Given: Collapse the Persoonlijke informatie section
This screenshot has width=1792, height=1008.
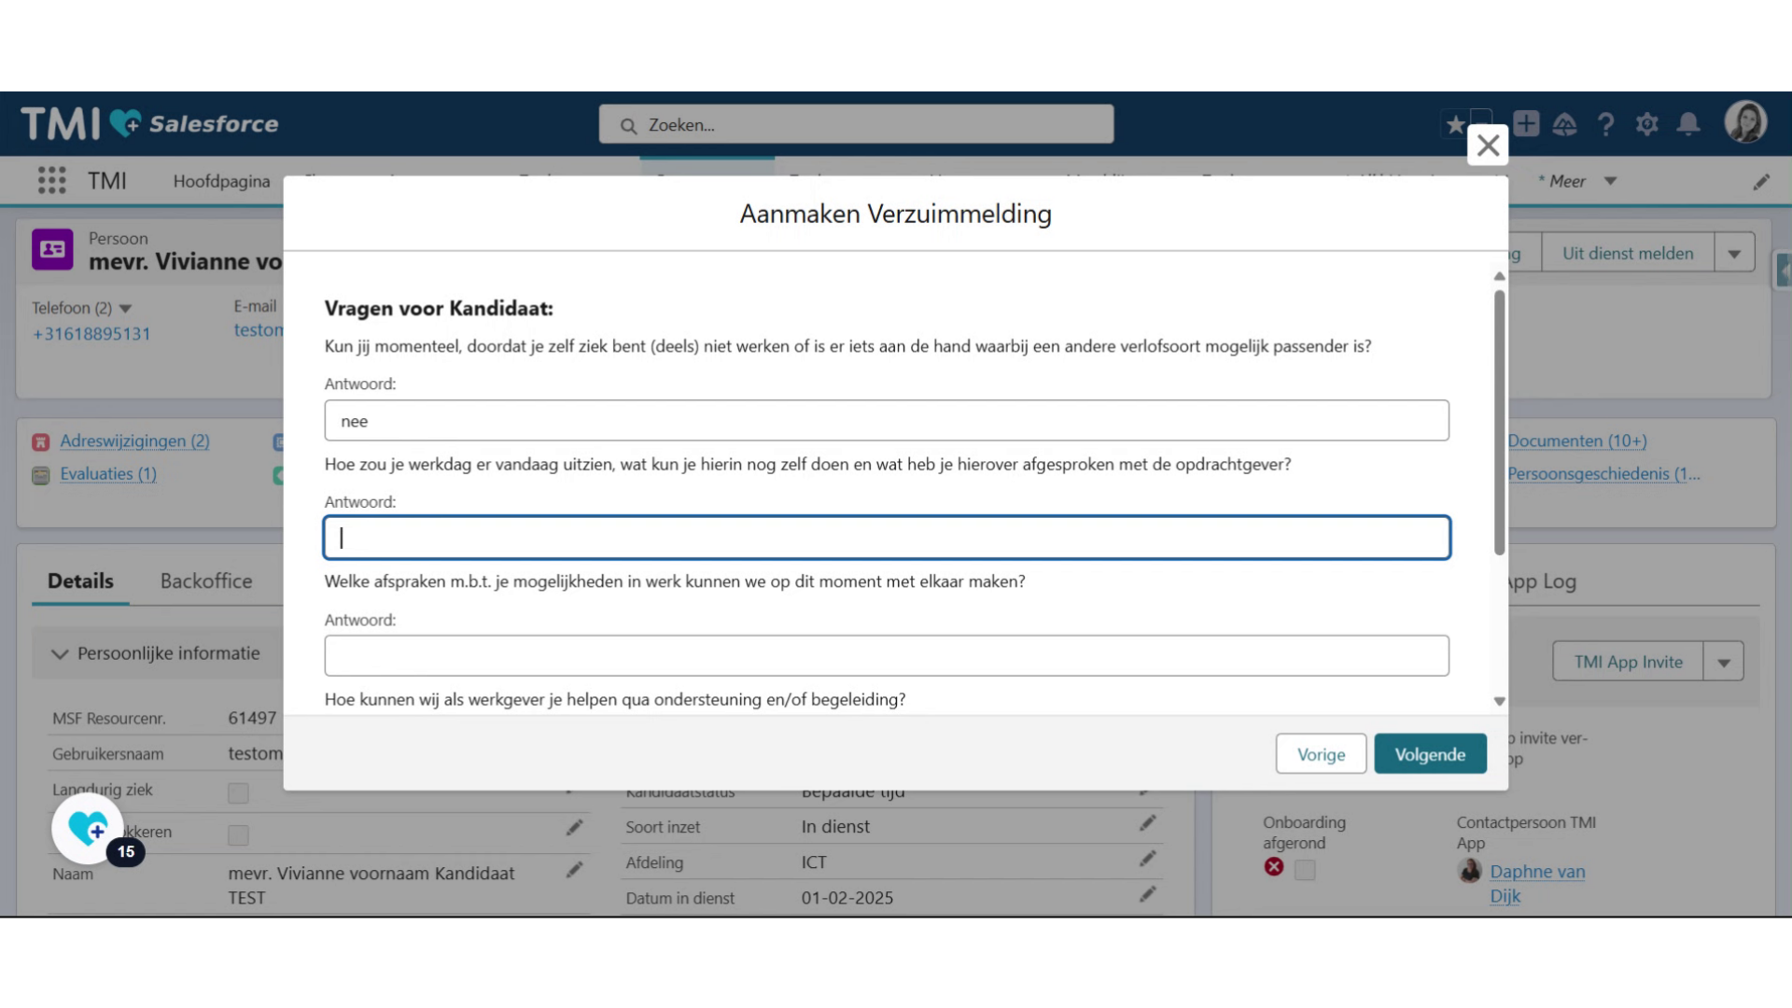Looking at the screenshot, I should tap(60, 654).
